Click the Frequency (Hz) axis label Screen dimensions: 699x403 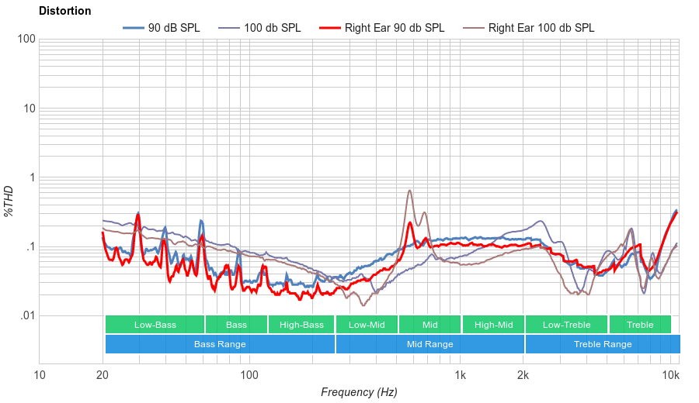pos(359,392)
